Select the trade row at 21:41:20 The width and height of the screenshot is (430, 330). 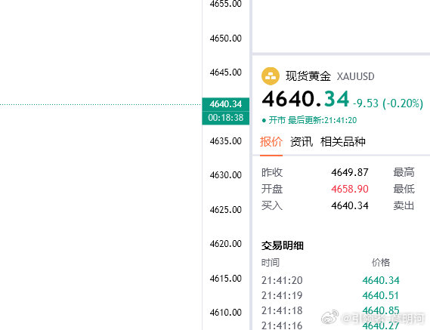point(330,280)
